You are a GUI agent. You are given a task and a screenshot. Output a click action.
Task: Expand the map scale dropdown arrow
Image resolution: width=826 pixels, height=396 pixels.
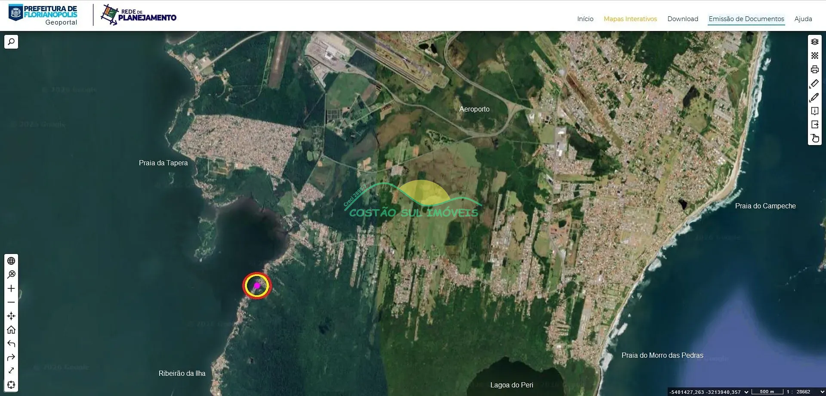point(822,392)
